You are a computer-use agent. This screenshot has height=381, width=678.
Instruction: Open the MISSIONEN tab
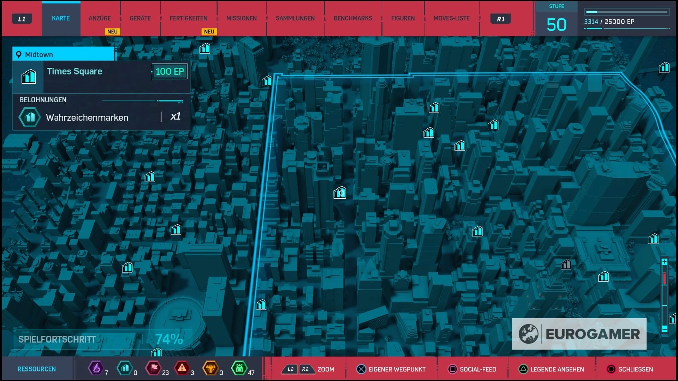242,18
